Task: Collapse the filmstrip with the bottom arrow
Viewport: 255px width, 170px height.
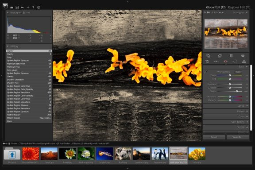Action: (x=127, y=169)
